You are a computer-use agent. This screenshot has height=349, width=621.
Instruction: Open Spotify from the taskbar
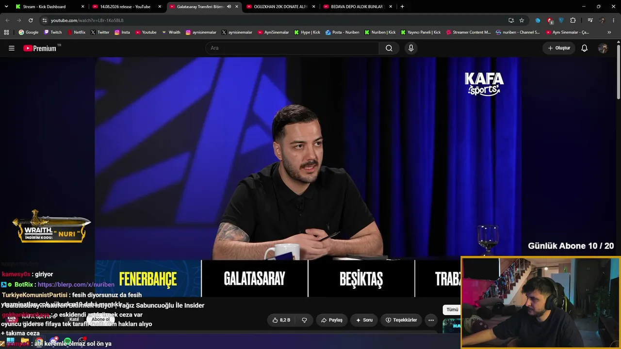click(x=67, y=341)
